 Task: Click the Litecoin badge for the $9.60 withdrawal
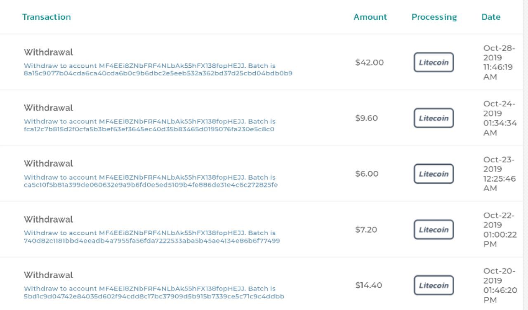434,118
